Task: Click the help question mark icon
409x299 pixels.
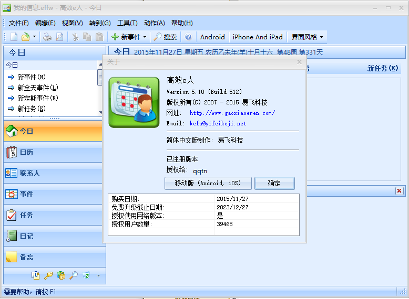Action: tap(188, 37)
